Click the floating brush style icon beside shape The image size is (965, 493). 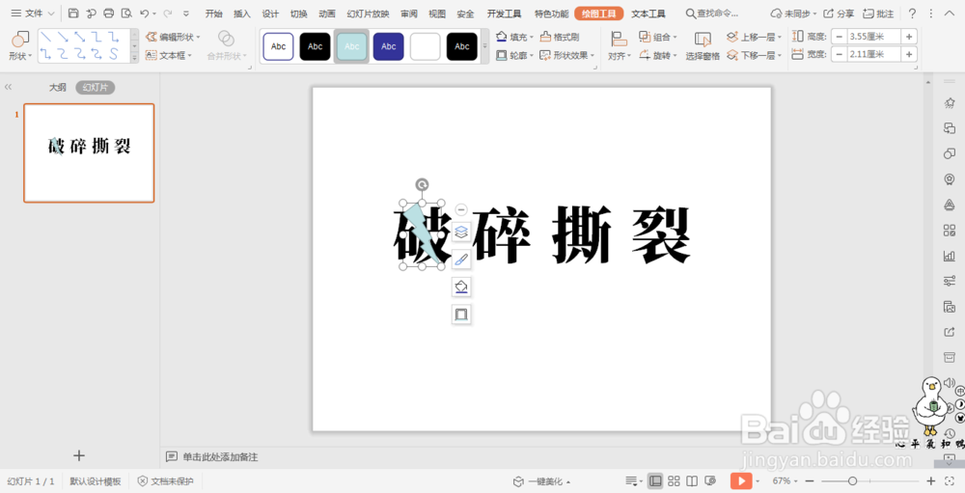click(x=461, y=260)
